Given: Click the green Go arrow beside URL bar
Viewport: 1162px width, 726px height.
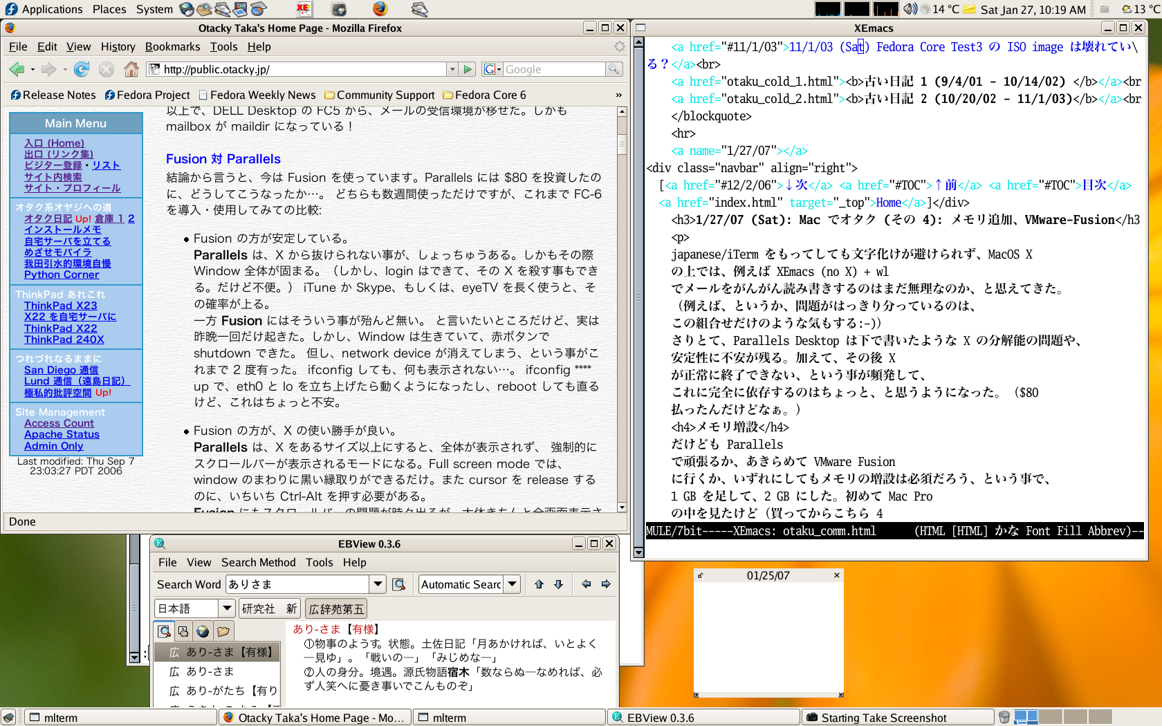Looking at the screenshot, I should (x=468, y=69).
